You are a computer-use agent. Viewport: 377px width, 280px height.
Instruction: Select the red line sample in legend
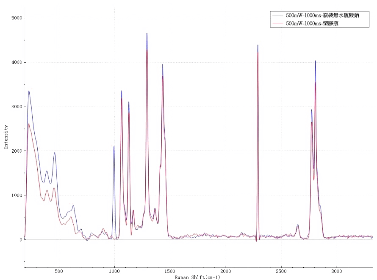pyautogui.click(x=277, y=24)
